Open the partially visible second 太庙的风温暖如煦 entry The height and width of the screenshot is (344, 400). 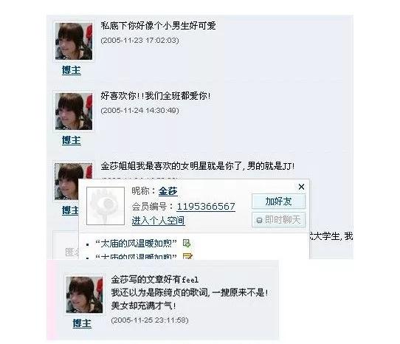(x=136, y=256)
